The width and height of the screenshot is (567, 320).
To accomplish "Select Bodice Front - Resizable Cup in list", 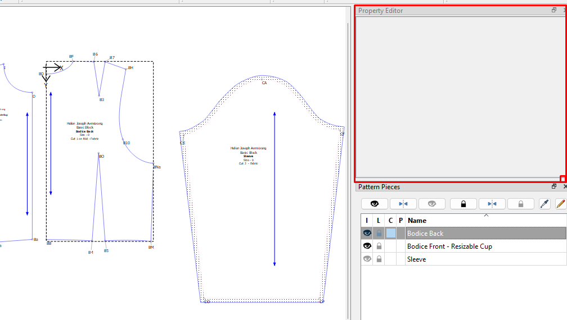I will click(449, 246).
